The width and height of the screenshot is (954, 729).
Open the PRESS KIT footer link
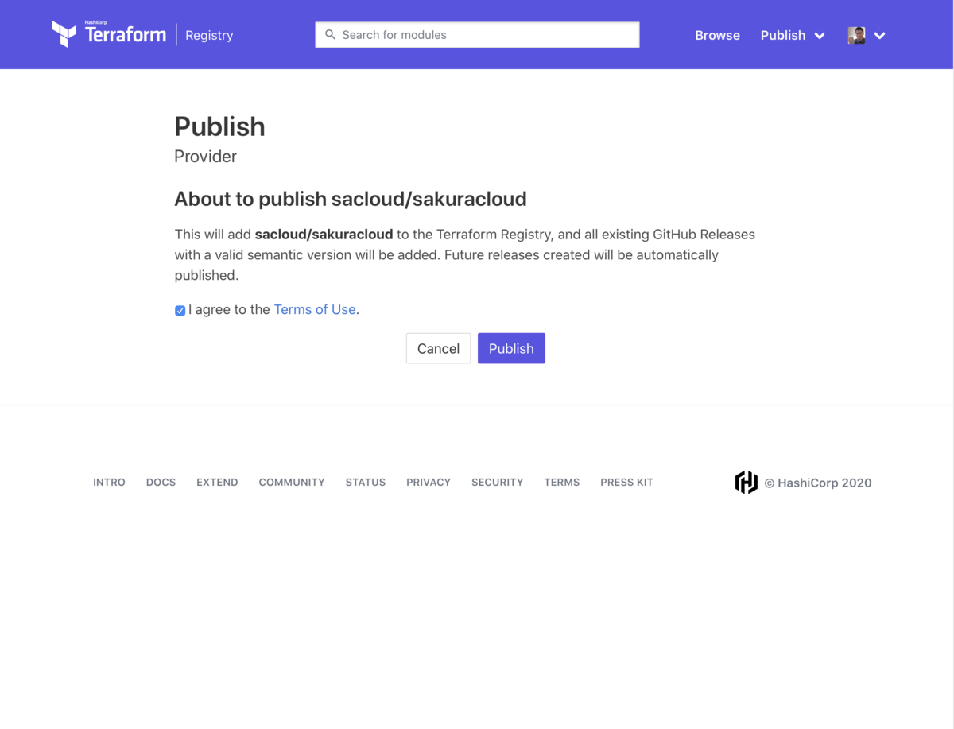click(x=626, y=482)
